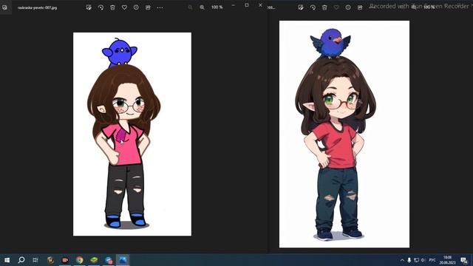Maximize the left Photos window

click(247, 5)
